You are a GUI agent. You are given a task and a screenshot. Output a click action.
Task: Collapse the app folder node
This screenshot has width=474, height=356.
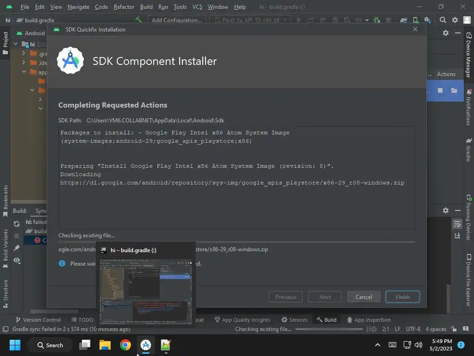[x=24, y=72]
